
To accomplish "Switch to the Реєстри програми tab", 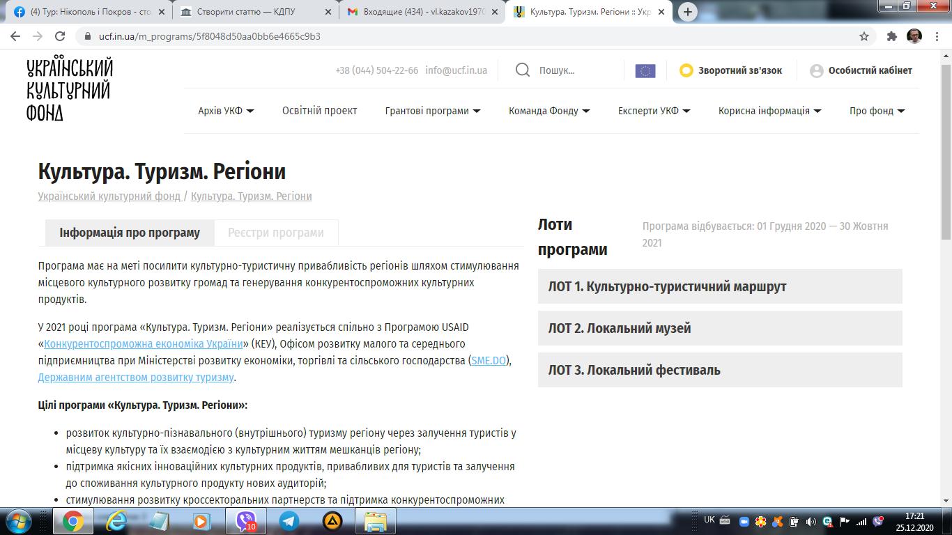I will (276, 233).
